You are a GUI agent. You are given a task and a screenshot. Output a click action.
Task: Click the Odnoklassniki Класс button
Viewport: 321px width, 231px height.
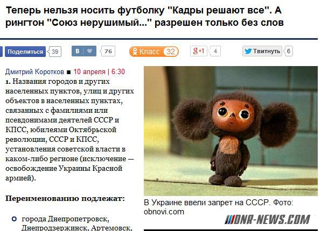click(154, 52)
